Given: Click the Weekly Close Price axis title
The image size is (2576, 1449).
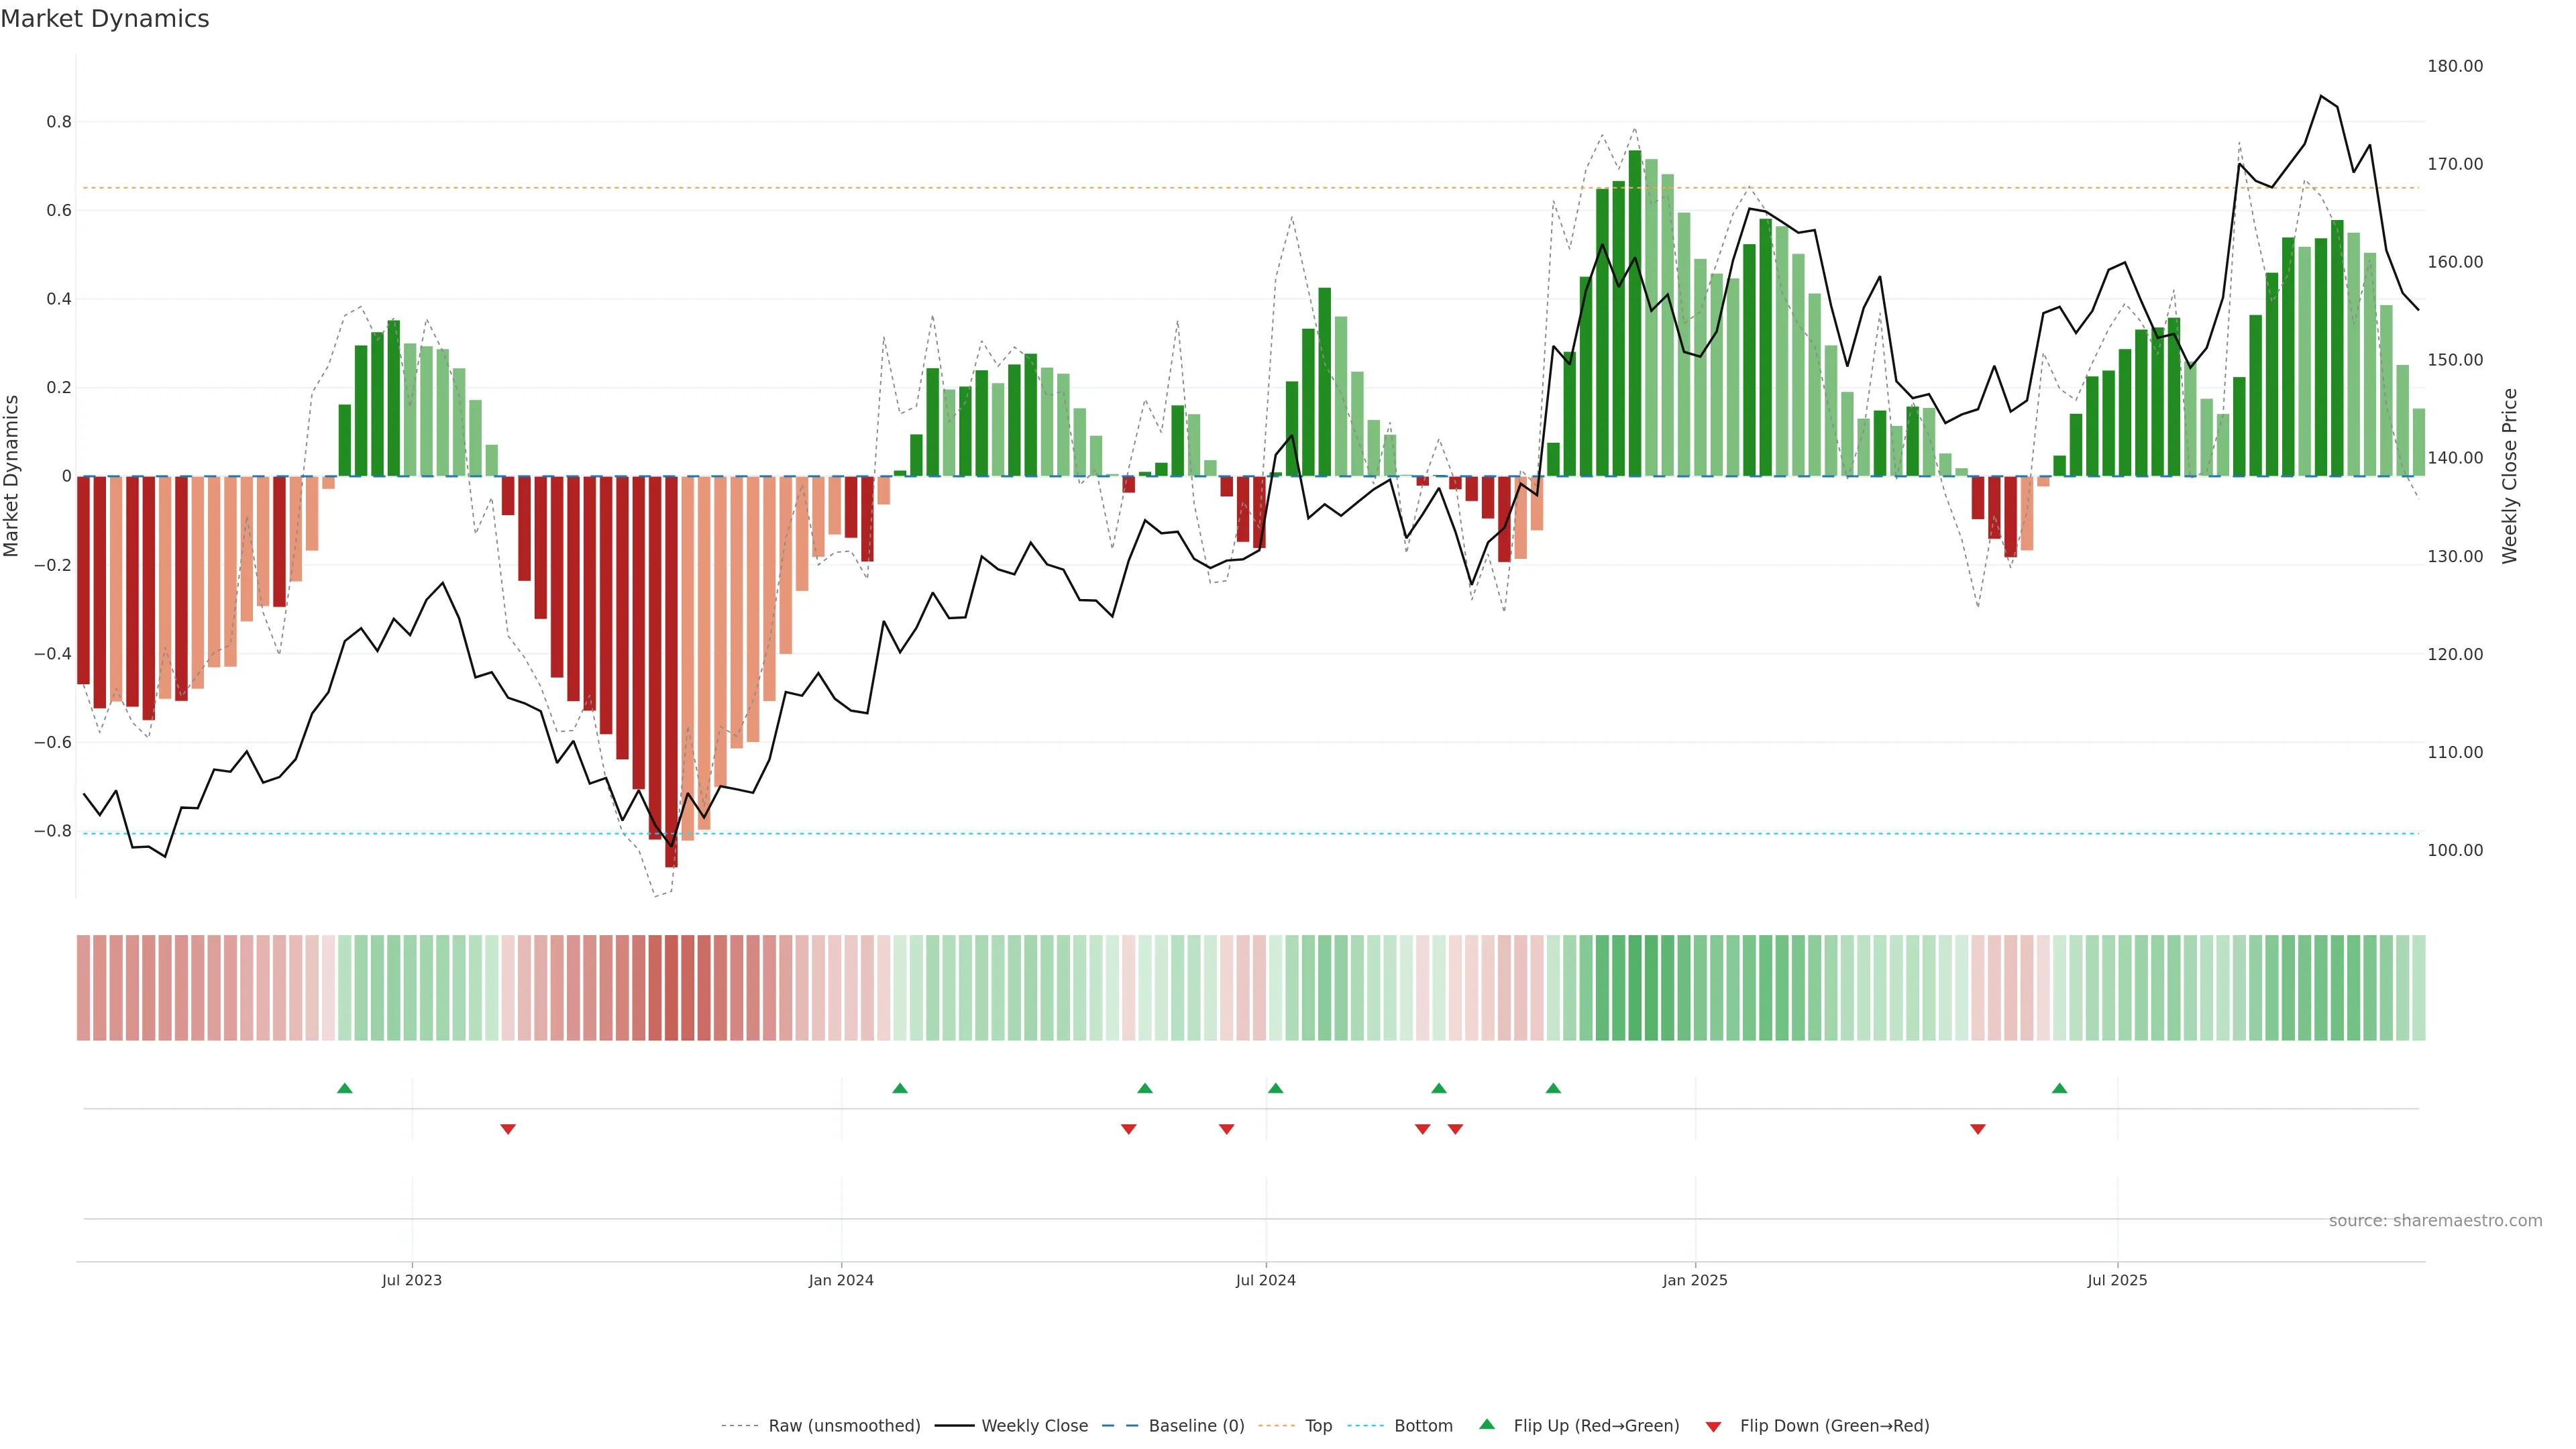Looking at the screenshot, I should (2509, 476).
